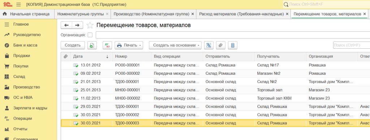Click document number ТД00-000002
The width and height of the screenshot is (370, 140).
pos(127,115)
